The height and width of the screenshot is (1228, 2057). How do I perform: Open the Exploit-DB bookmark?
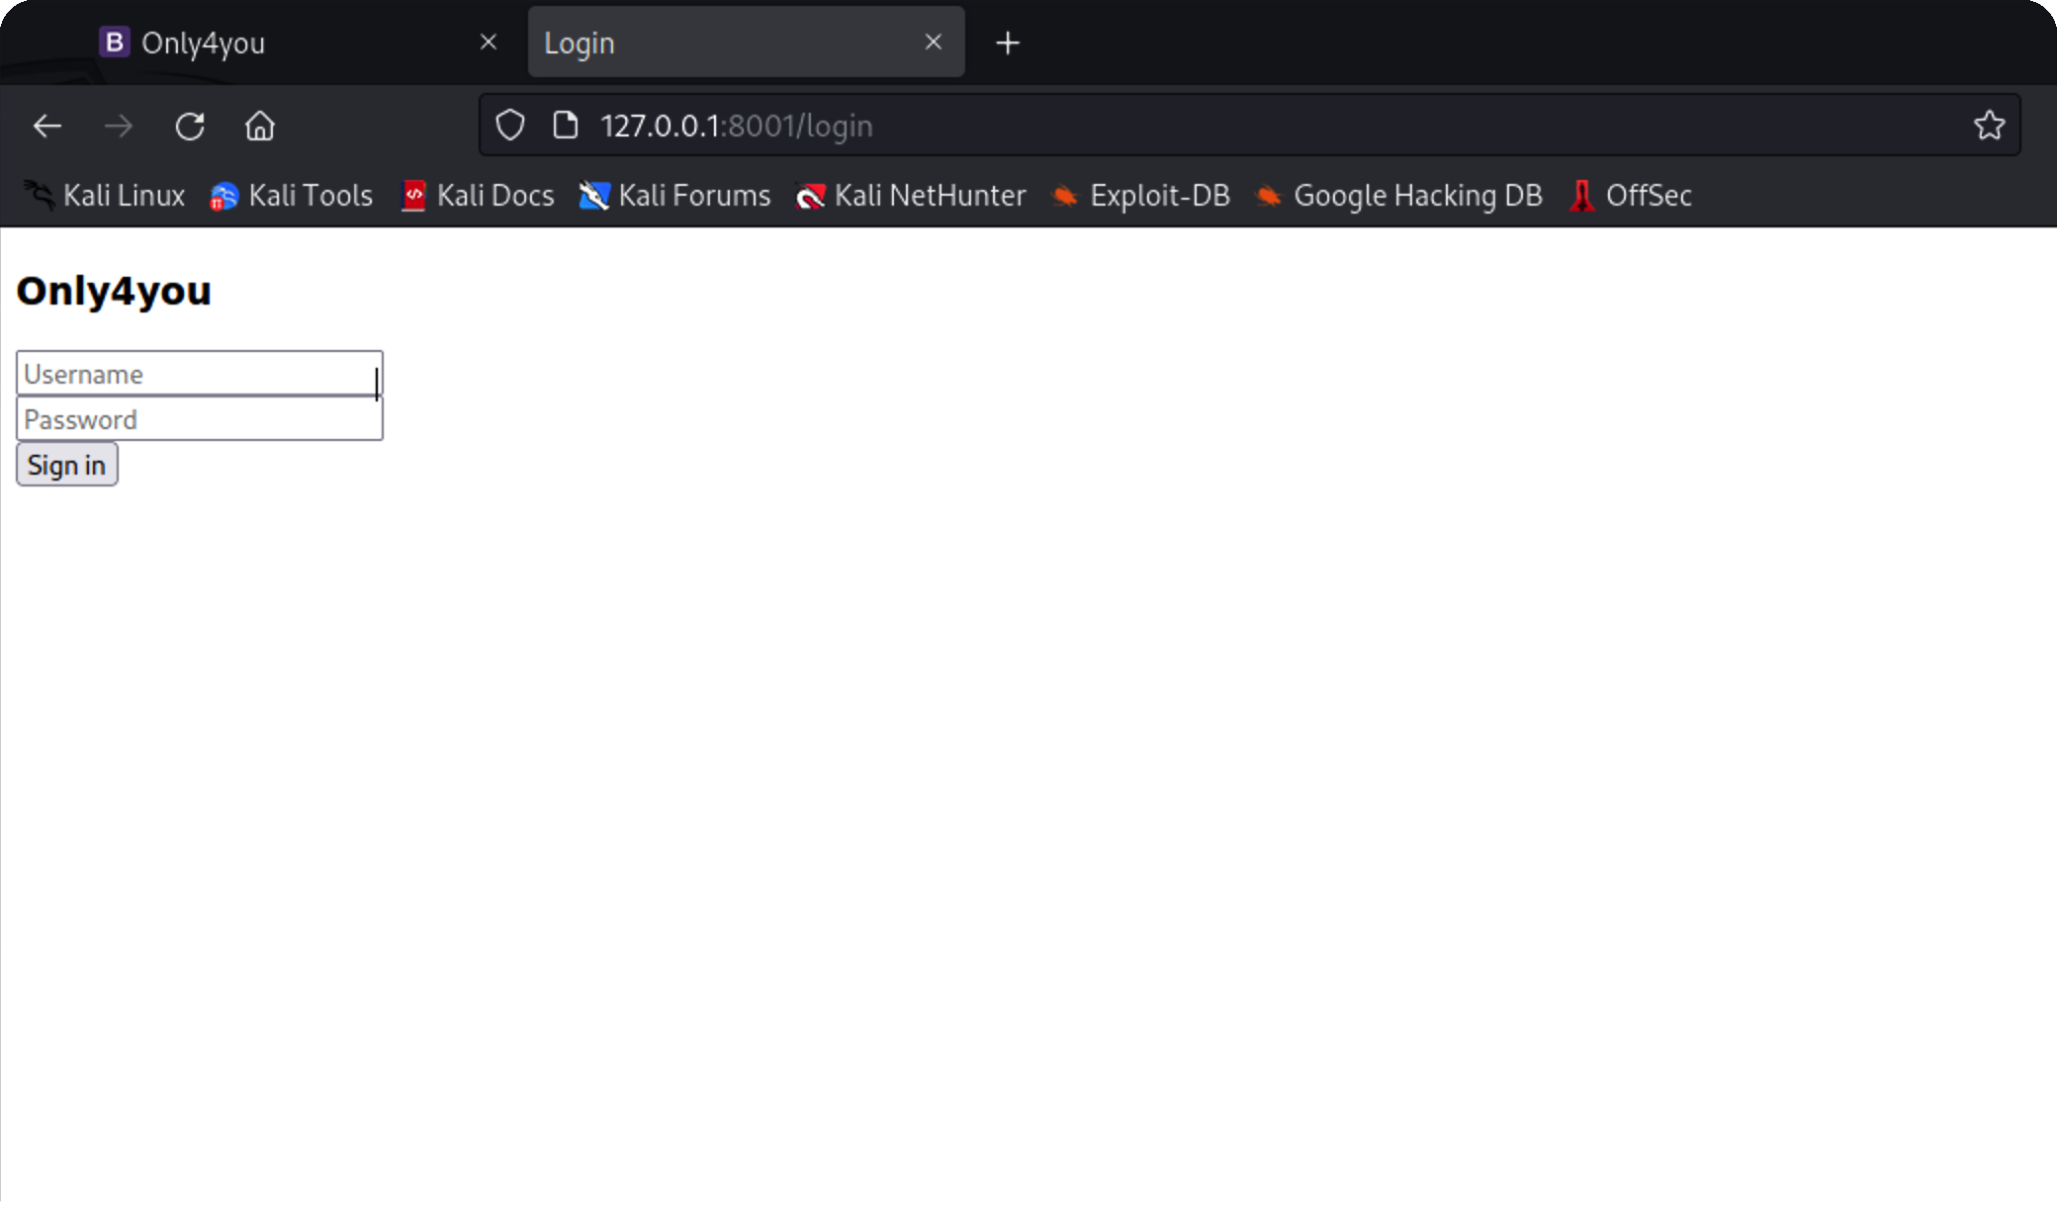1141,196
